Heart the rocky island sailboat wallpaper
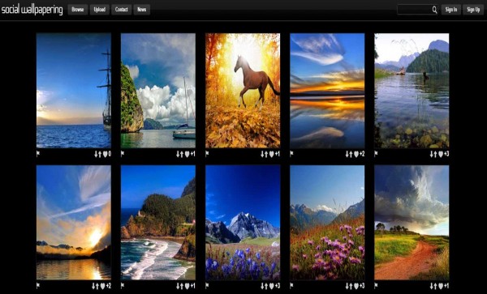 pos(187,154)
